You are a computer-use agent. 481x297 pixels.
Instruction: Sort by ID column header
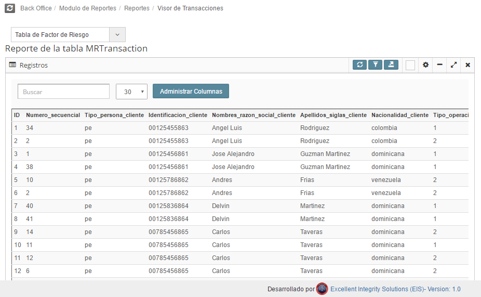tap(17, 115)
